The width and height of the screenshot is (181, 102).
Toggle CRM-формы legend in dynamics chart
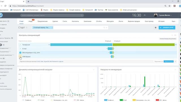(x=79, y=100)
